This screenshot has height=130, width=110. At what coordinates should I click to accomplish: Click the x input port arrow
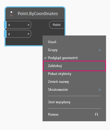(28, 25)
